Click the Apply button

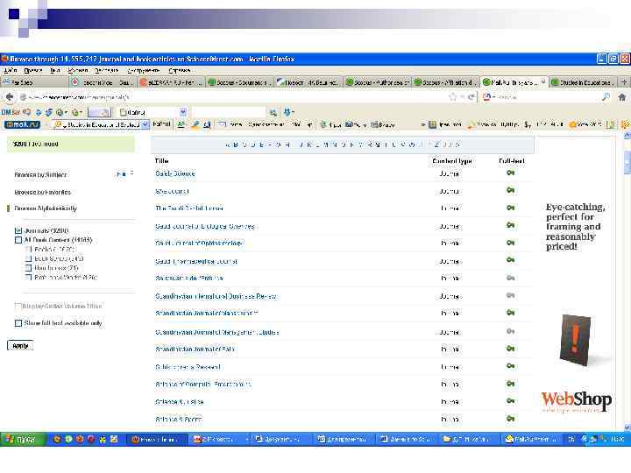[x=20, y=345]
